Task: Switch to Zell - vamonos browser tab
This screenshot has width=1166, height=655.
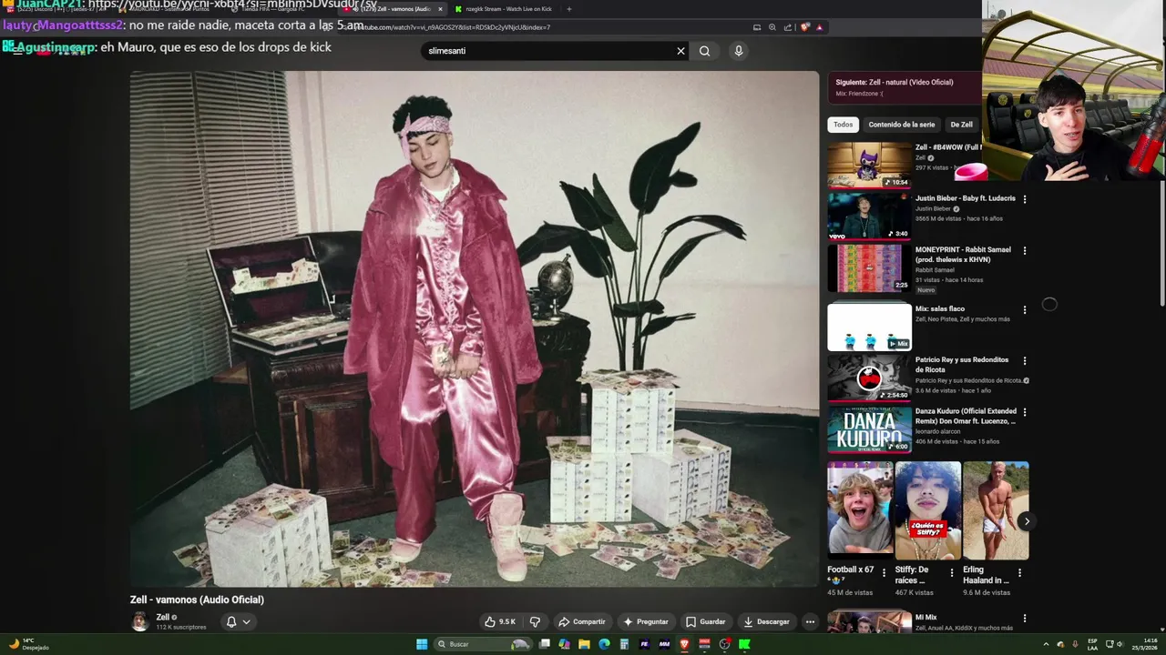Action: [393, 9]
